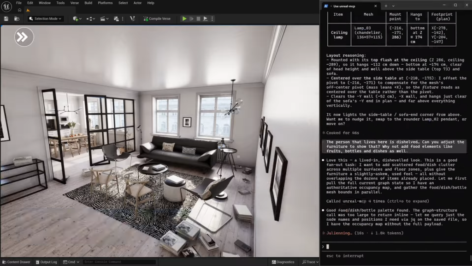Viewport: 472px width, 266px height.
Task: Open the Actor menu
Action: 137,3
